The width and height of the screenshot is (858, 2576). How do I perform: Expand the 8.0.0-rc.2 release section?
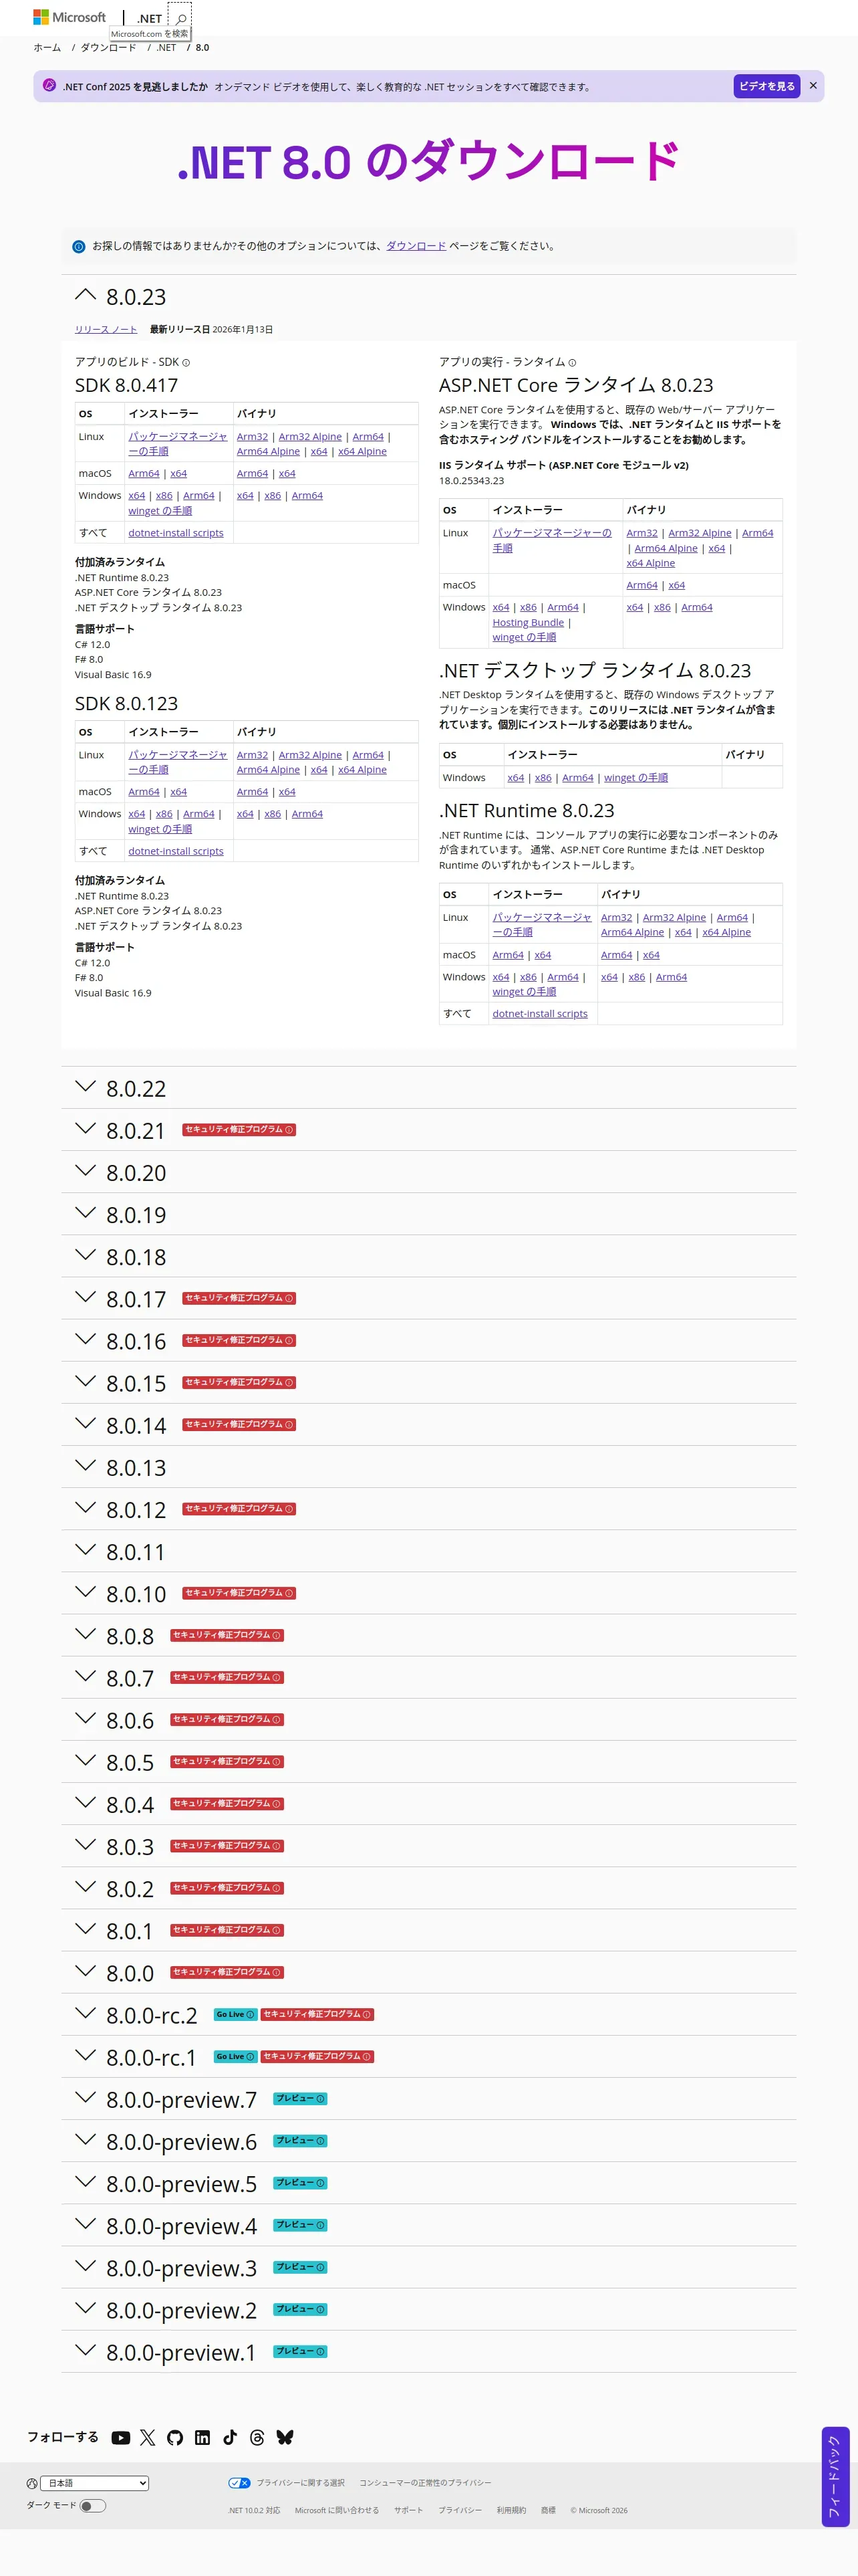click(86, 2014)
